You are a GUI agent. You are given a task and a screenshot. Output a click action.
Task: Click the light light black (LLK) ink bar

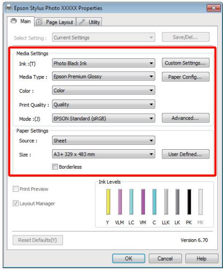[166, 202]
